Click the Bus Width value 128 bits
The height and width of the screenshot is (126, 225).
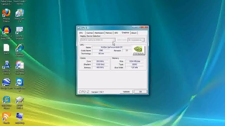(134, 68)
